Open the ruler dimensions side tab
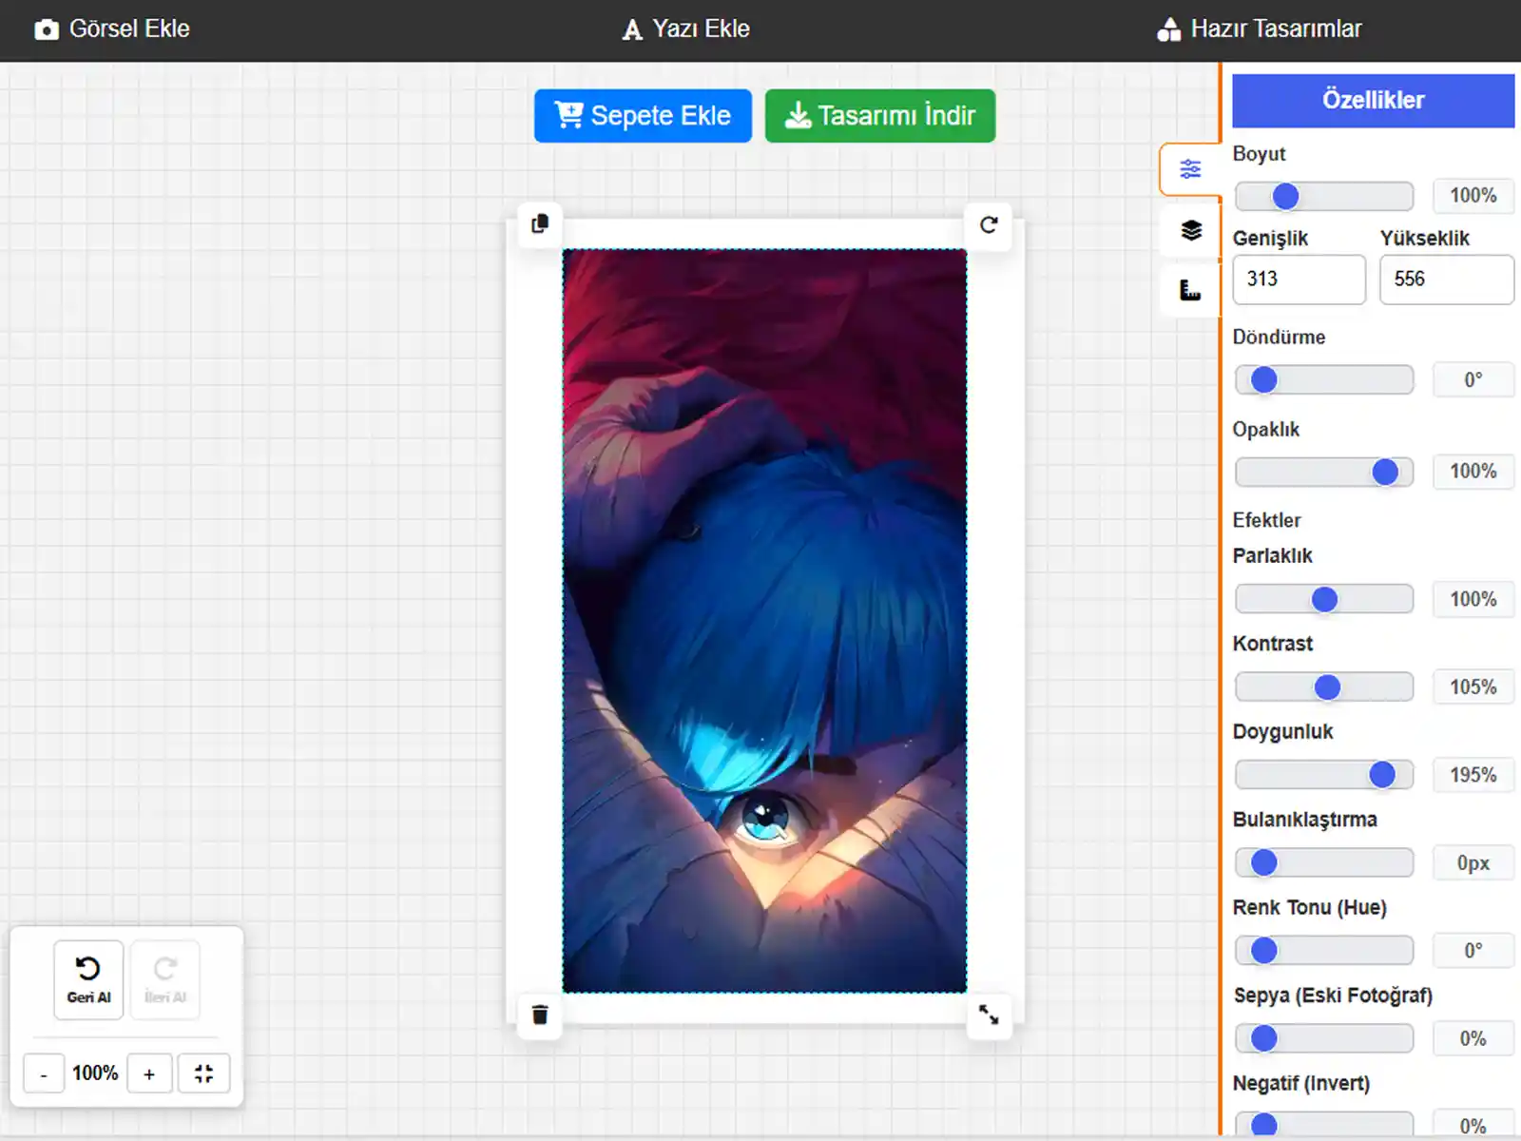 (1190, 290)
